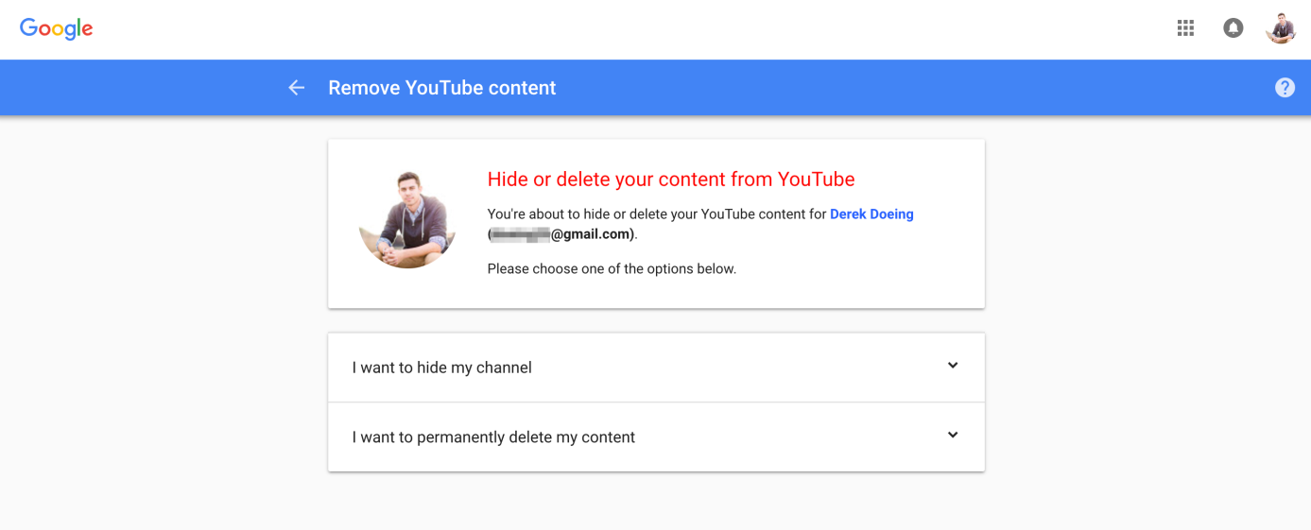The image size is (1311, 530).
Task: Open the Derek Doeing link
Action: (871, 214)
